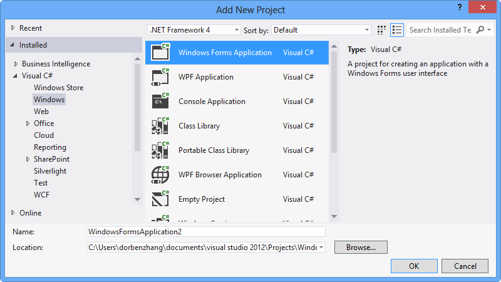Image resolution: width=501 pixels, height=282 pixels.
Task: Select the Test category
Action: [41, 183]
